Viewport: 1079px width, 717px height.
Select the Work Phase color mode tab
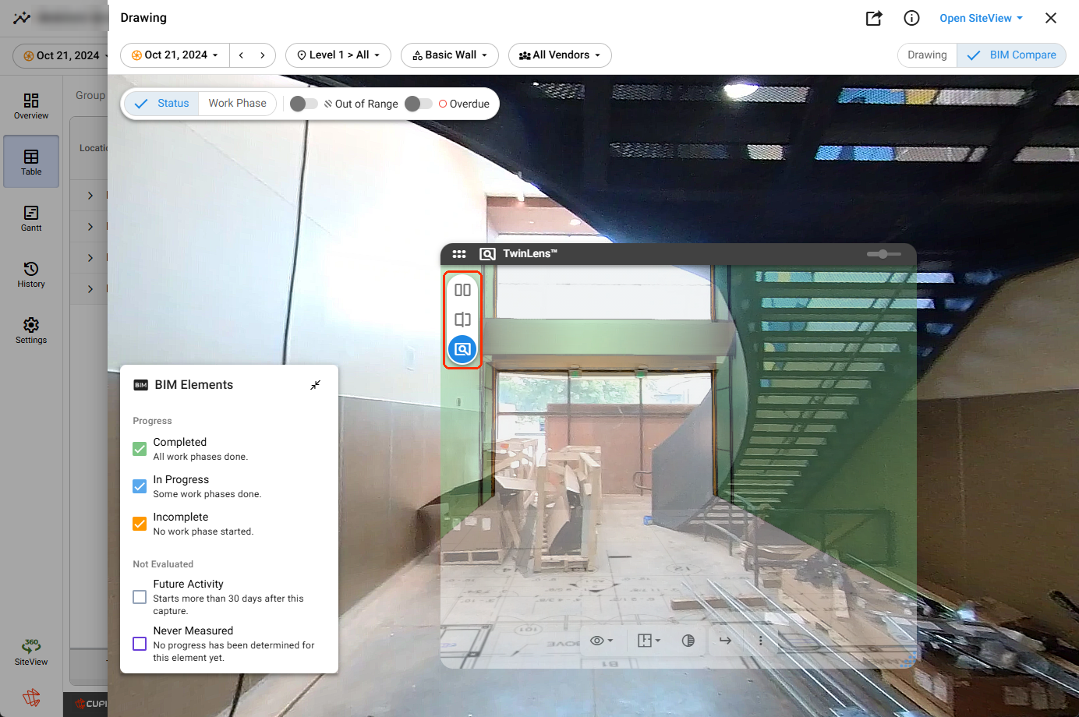coord(237,104)
